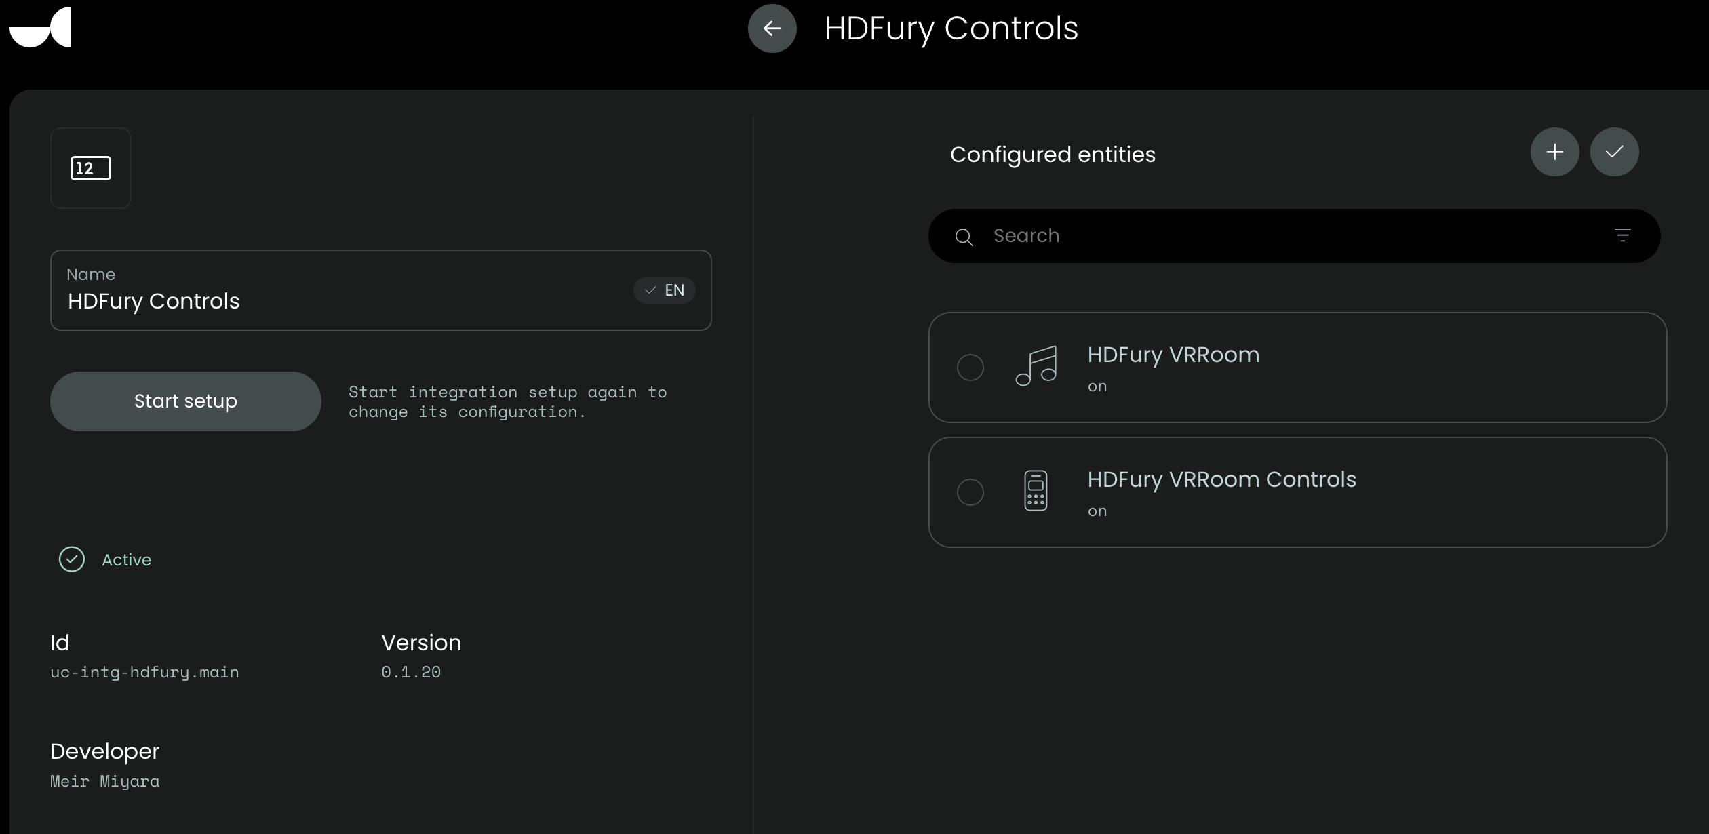Viewport: 1709px width, 834px height.
Task: Click the select-all checkmark icon
Action: (x=1614, y=152)
